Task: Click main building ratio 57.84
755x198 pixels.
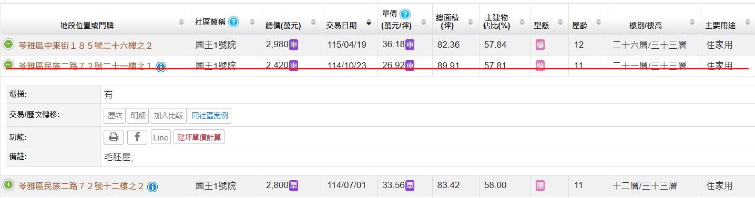Action: pos(495,45)
